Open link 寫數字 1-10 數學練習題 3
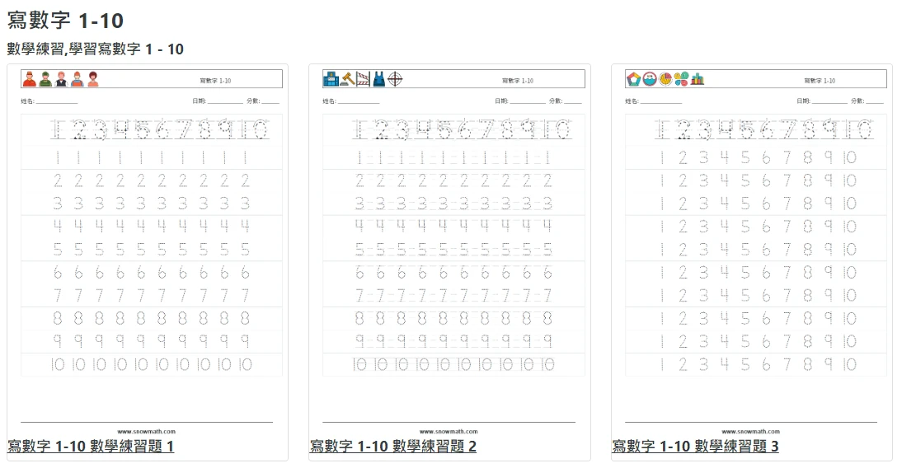The height and width of the screenshot is (468, 902). [x=696, y=446]
